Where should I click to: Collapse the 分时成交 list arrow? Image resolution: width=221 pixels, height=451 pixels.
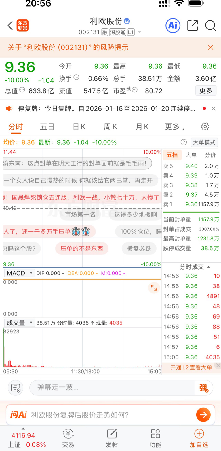[x=209, y=267]
